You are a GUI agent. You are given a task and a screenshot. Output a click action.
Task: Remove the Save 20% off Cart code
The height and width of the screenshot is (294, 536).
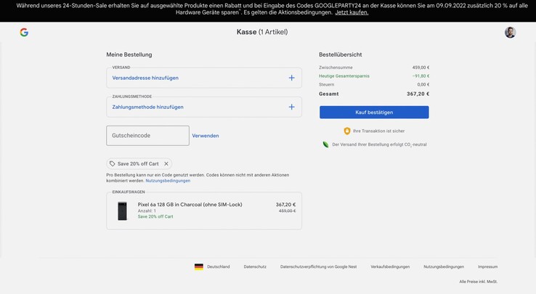coord(166,164)
